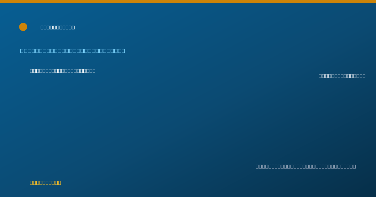Click the thin horizontal divider line
Image resolution: width=376 pixels, height=197 pixels.
pyautogui.click(x=188, y=149)
